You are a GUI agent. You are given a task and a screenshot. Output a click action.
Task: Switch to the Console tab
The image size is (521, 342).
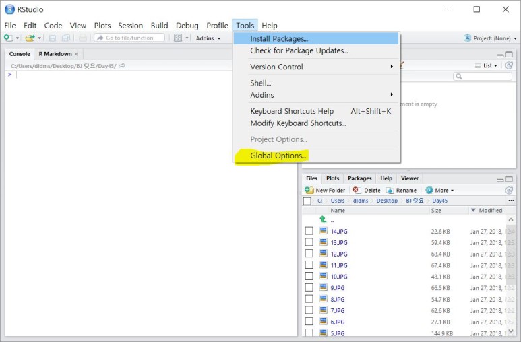tap(20, 54)
